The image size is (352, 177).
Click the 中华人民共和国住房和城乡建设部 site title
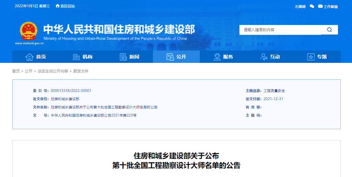click(x=119, y=29)
